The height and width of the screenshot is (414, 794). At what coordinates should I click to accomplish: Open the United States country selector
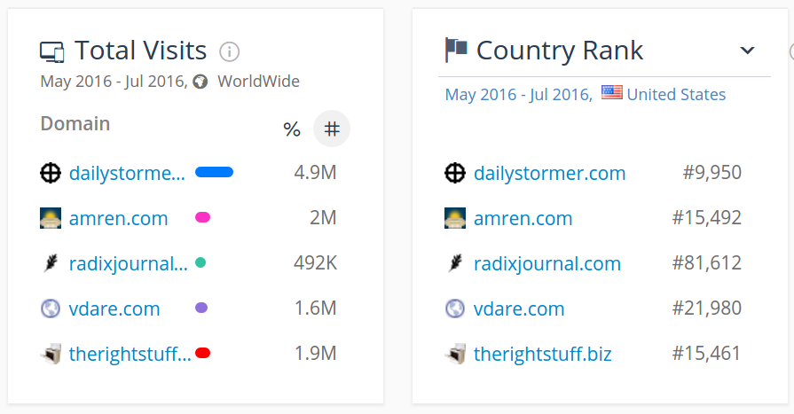pyautogui.click(x=675, y=94)
